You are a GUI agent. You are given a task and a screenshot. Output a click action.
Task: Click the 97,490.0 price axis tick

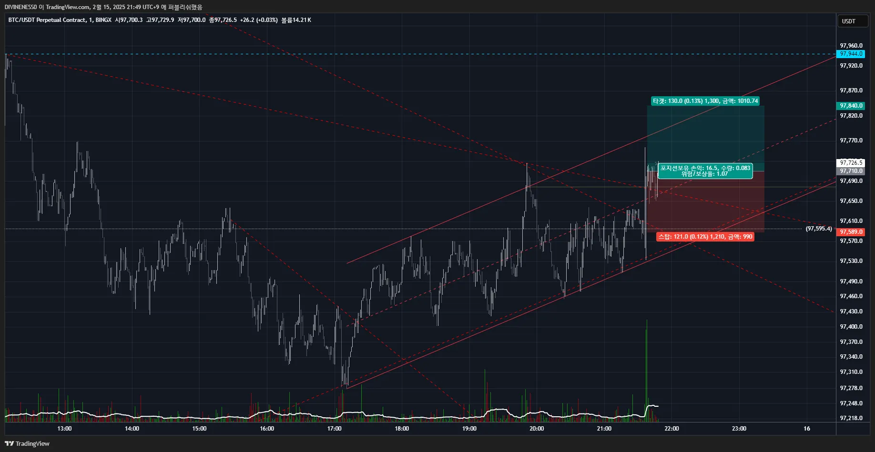(x=851, y=281)
